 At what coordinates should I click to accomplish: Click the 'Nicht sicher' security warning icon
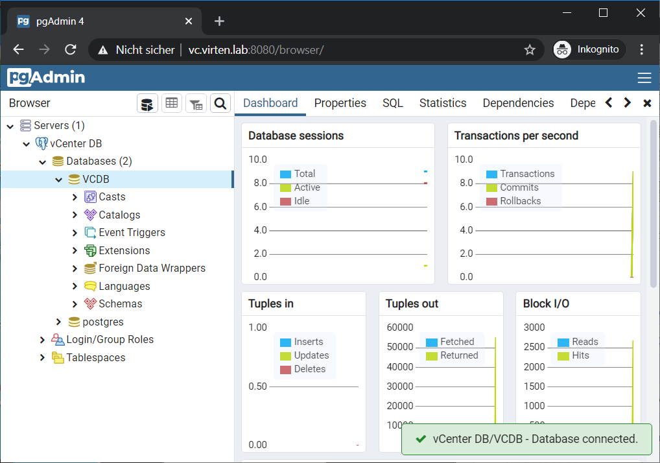point(102,50)
